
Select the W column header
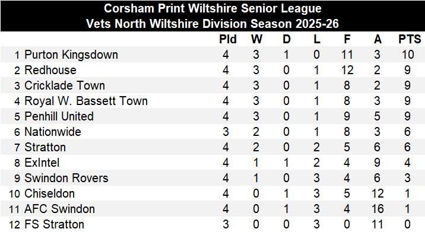(256, 39)
